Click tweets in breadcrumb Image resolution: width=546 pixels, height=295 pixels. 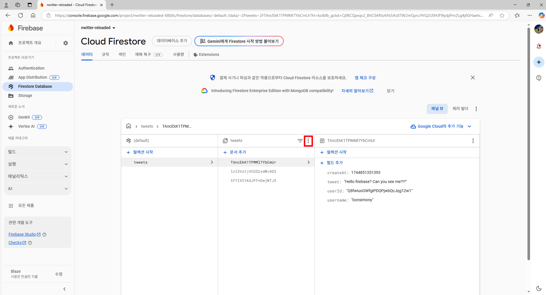[147, 126]
